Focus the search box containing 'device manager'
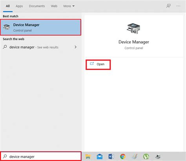This screenshot has width=186, height=161. click(x=41, y=156)
